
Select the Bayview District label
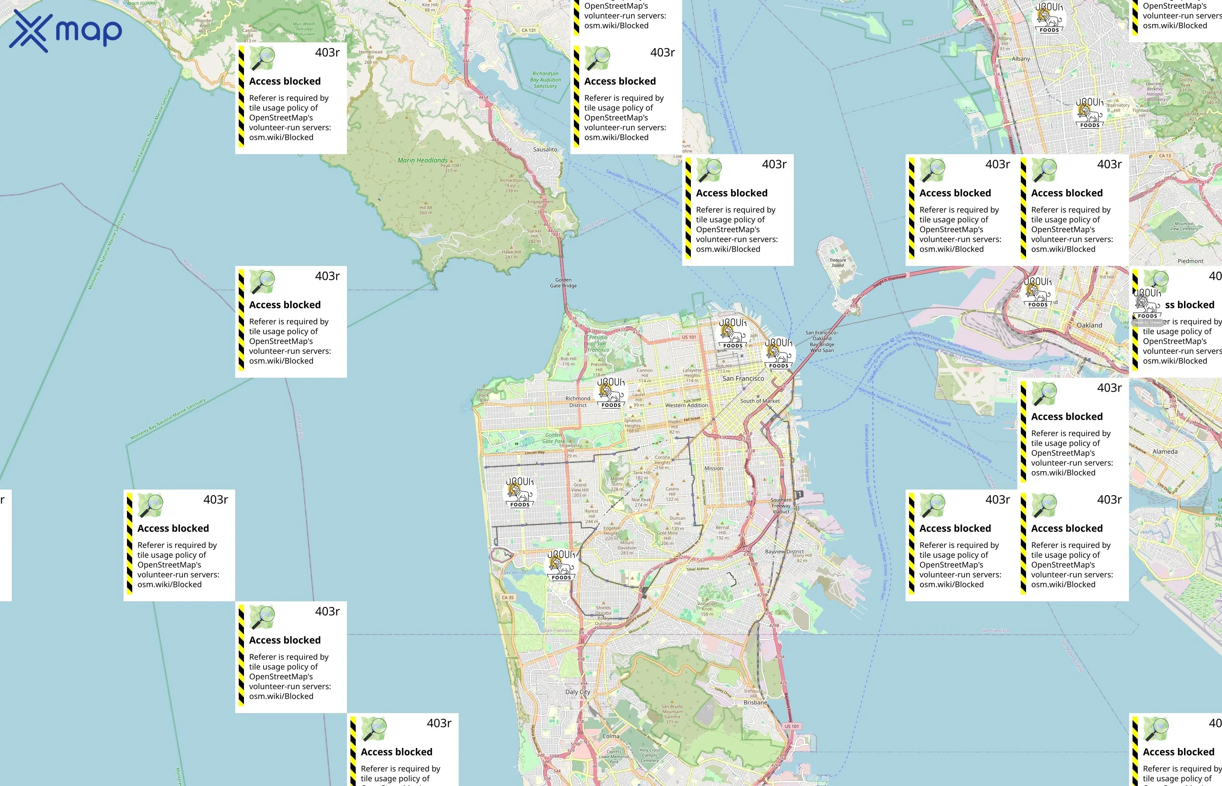point(784,552)
